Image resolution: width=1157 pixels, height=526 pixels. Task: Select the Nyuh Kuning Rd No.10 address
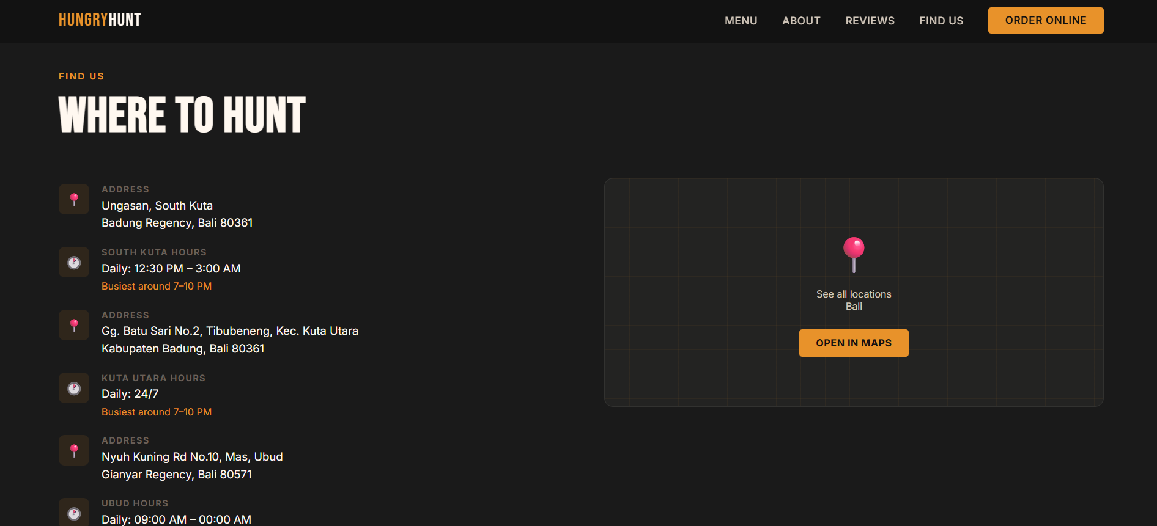coord(192,457)
